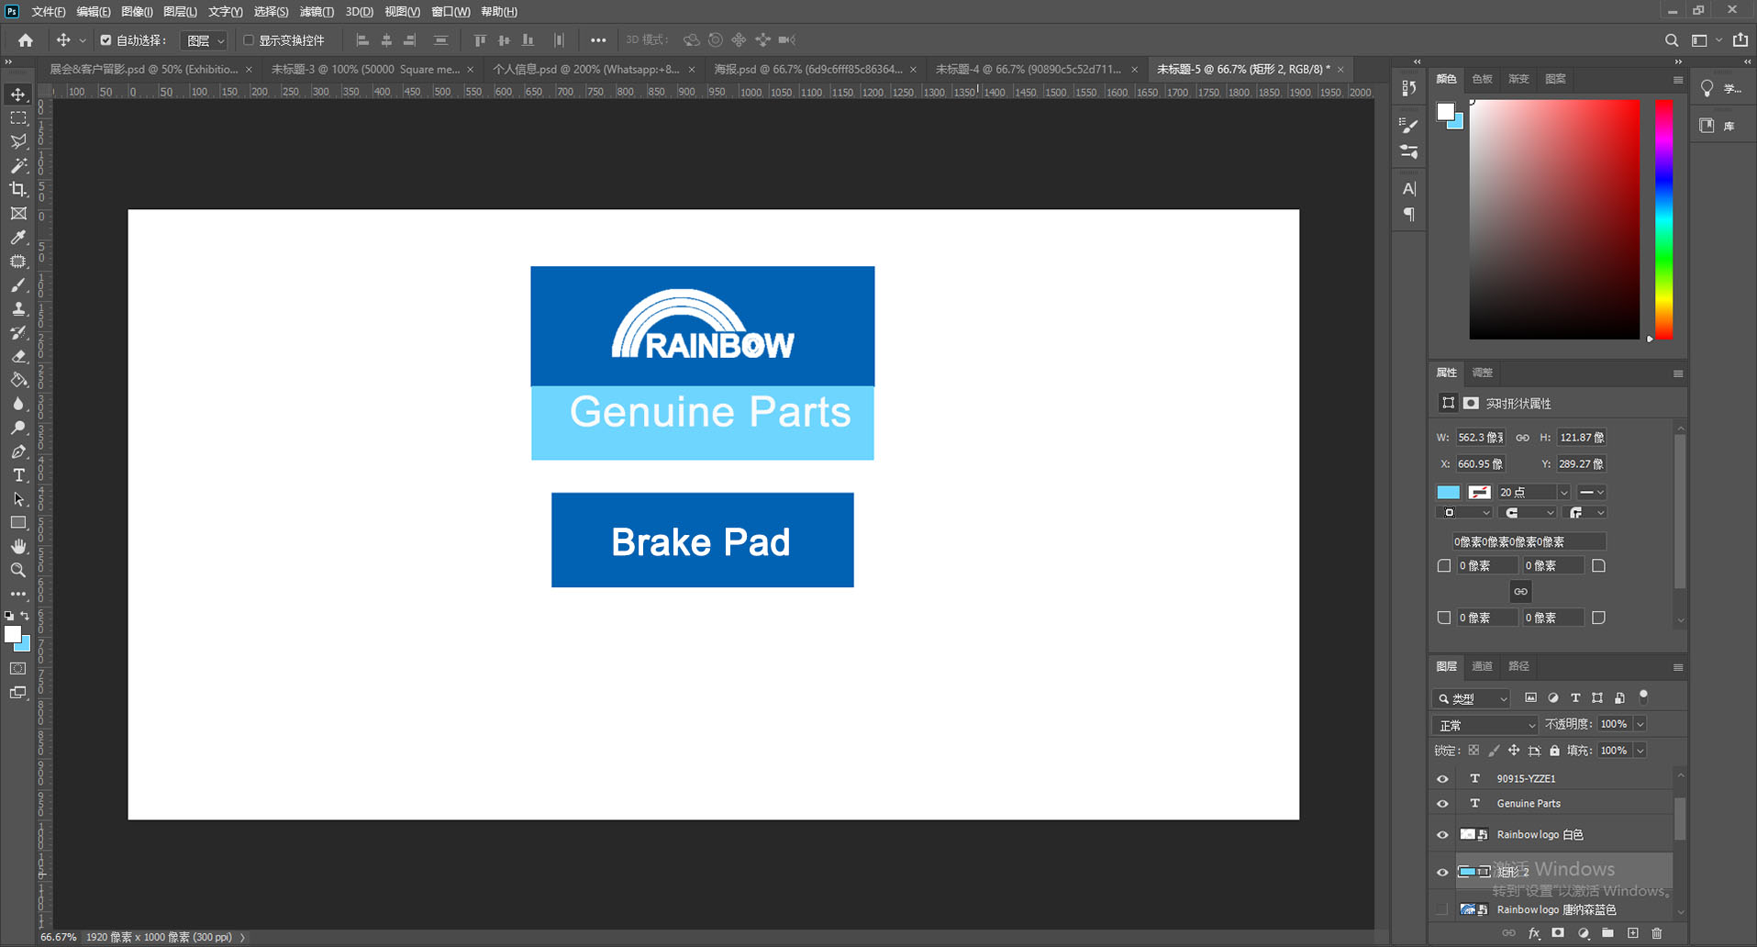Hide the 矩形 2 layer

pyautogui.click(x=1442, y=873)
